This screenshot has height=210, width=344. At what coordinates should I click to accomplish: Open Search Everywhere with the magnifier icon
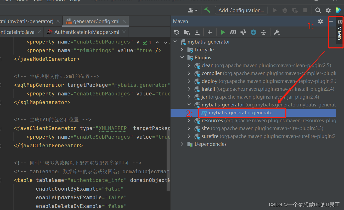tap(318, 10)
